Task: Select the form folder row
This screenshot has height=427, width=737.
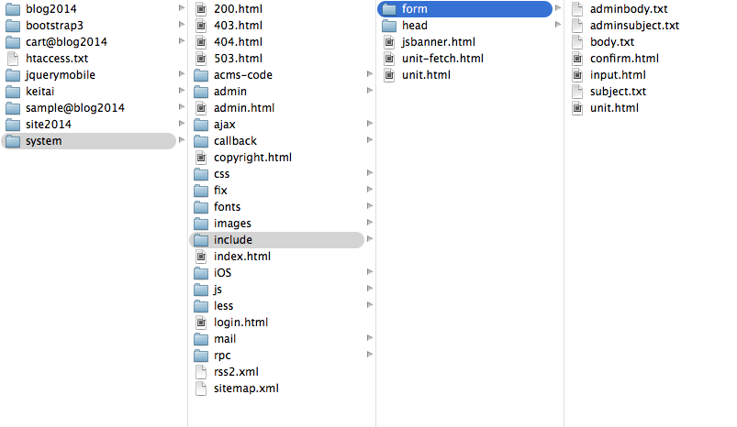Action: click(464, 9)
